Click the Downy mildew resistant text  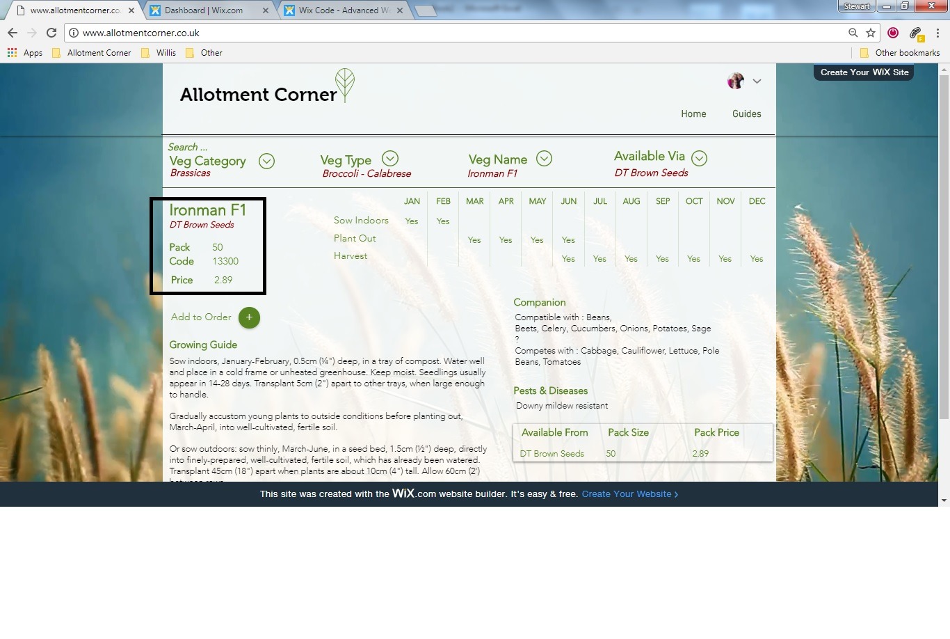[x=562, y=406]
